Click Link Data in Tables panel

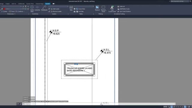coord(80,11)
